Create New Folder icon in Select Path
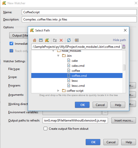138x148 pixels. pos(55,40)
